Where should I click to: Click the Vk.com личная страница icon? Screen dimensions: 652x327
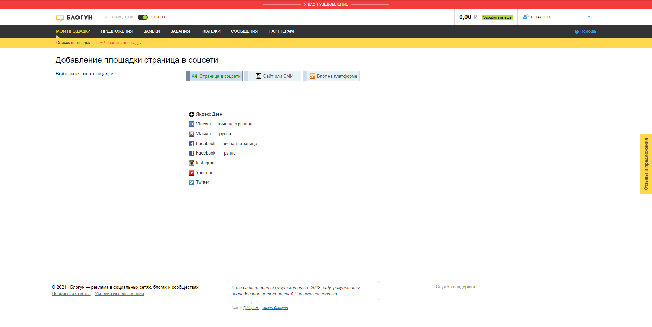[192, 124]
